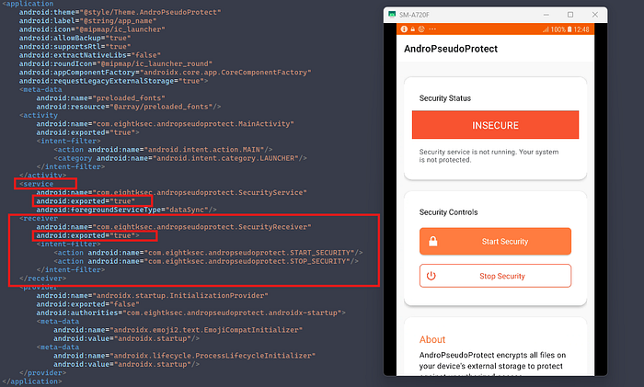The image size is (644, 387).
Task: Click the INSECURE status banner
Action: click(x=495, y=125)
